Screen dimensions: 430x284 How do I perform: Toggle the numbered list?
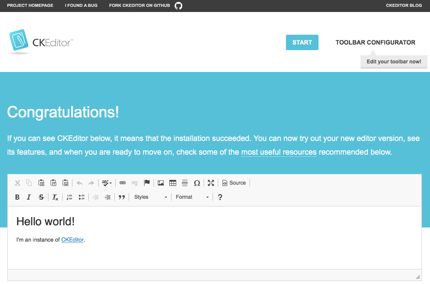69,197
